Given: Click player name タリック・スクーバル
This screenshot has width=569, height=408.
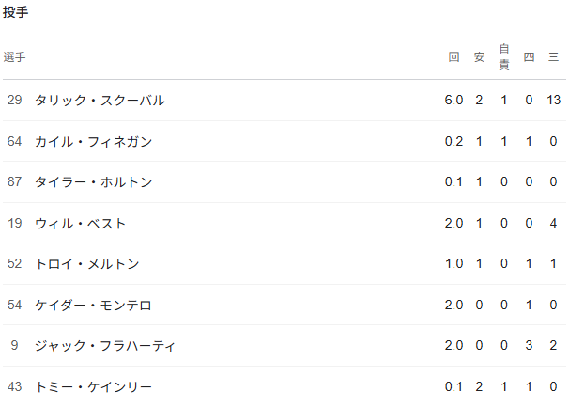Looking at the screenshot, I should point(100,101).
